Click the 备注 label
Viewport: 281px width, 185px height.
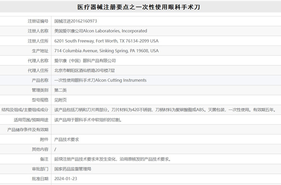44,159
